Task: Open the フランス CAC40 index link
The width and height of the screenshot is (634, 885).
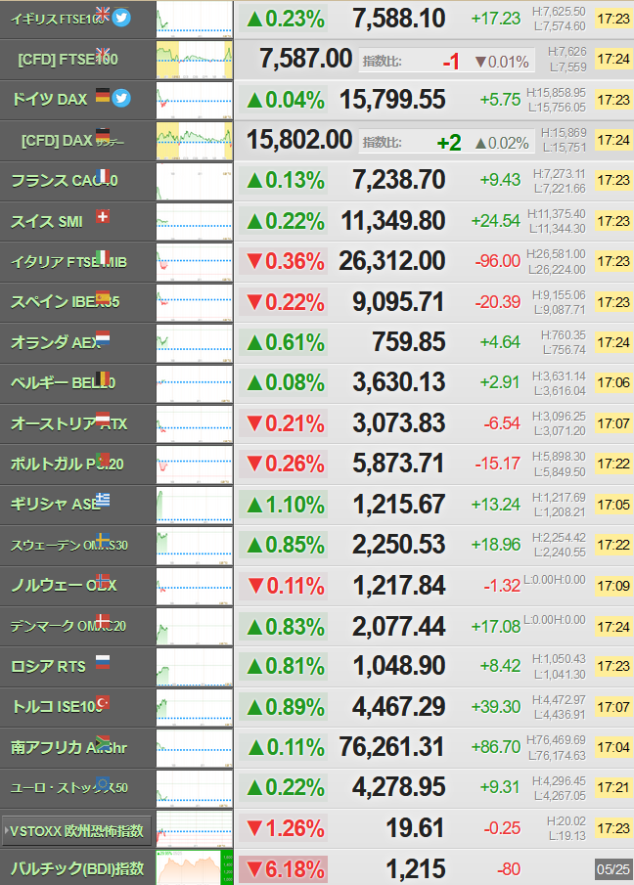Action: pos(65,181)
